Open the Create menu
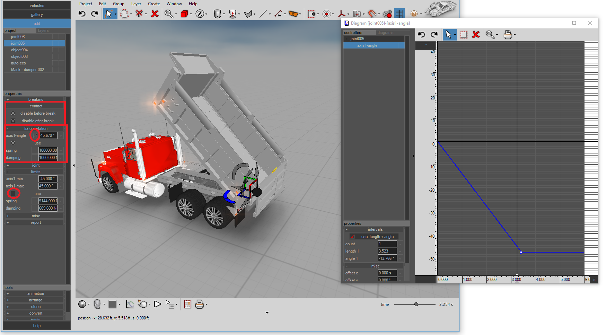 pyautogui.click(x=154, y=4)
